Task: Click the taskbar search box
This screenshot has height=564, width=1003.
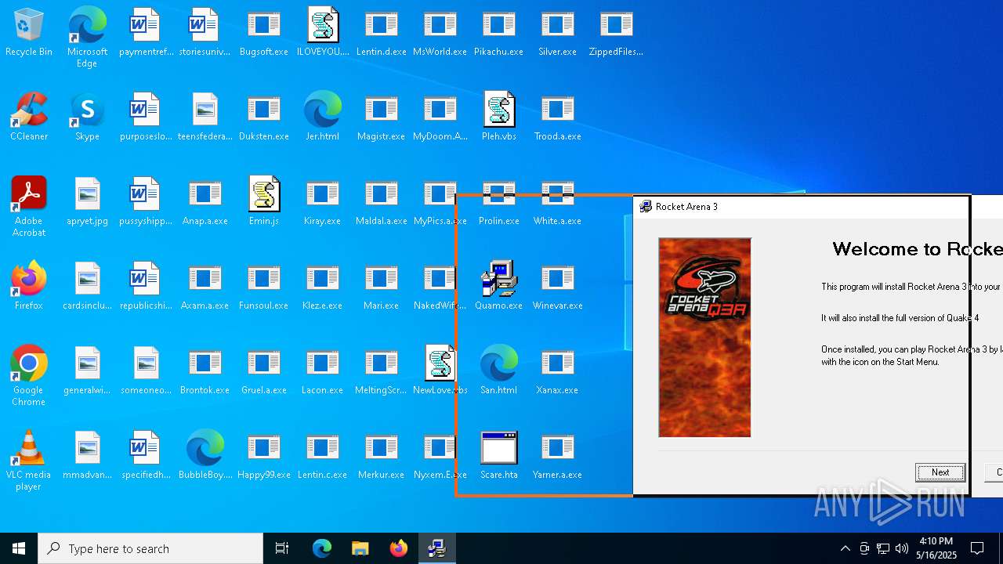Action: point(150,548)
